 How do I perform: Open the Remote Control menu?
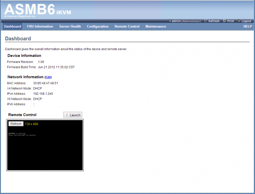[127, 26]
